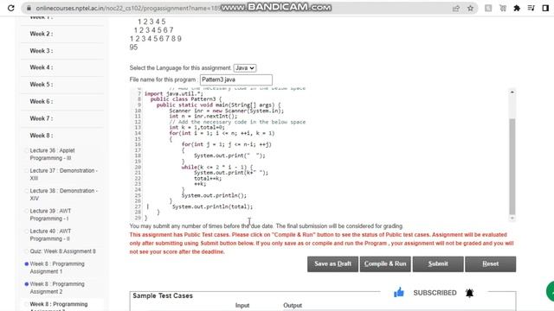
Task: Click code editor scroll up arrow
Action: pyautogui.click(x=512, y=92)
